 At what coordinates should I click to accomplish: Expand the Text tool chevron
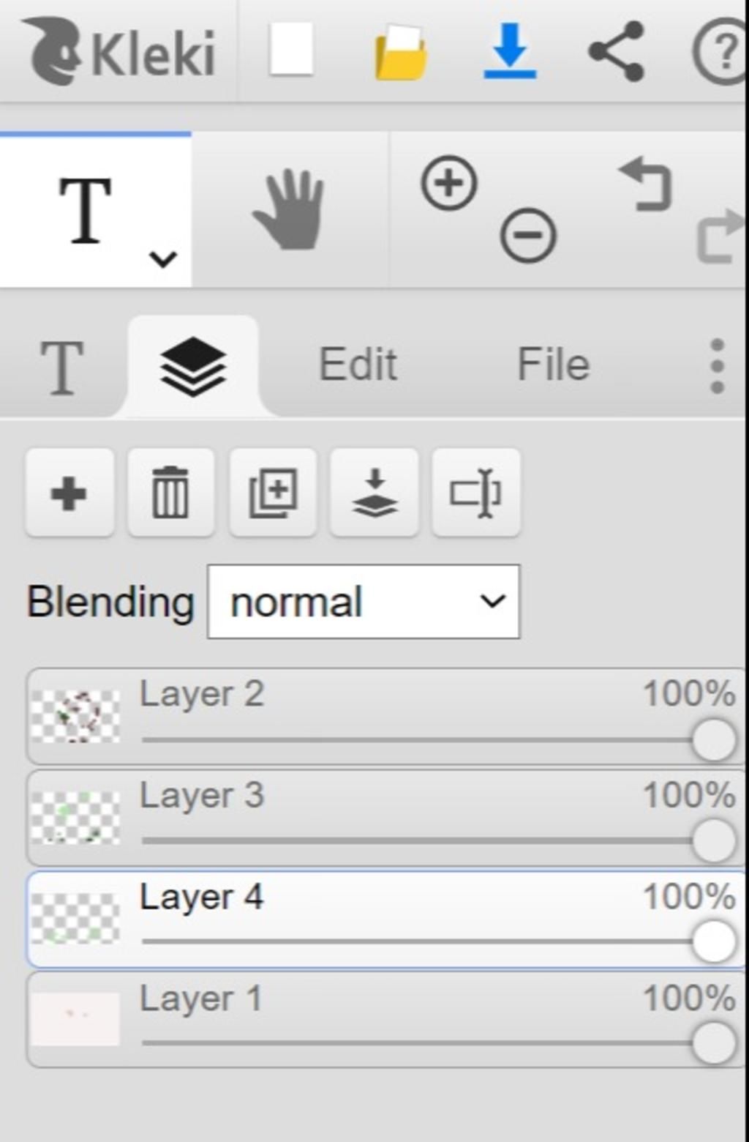tap(162, 258)
